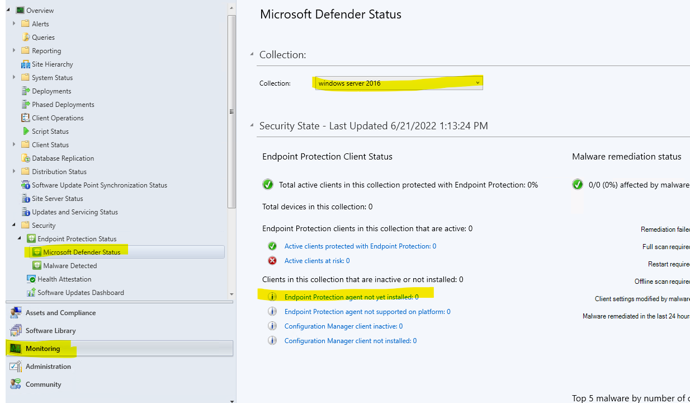Click the Software Update Point Synchronization Status icon
The height and width of the screenshot is (403, 690).
pyautogui.click(x=25, y=185)
